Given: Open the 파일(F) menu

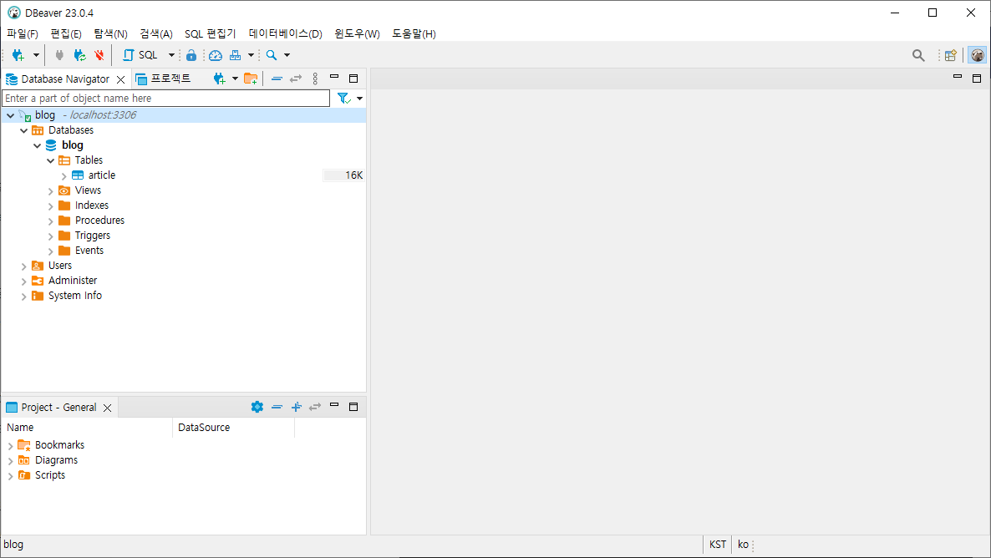Looking at the screenshot, I should pos(22,34).
